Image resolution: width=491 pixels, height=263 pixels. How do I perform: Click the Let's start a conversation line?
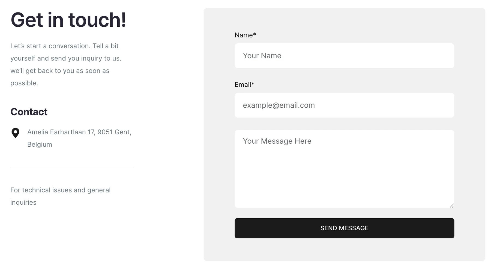64,46
